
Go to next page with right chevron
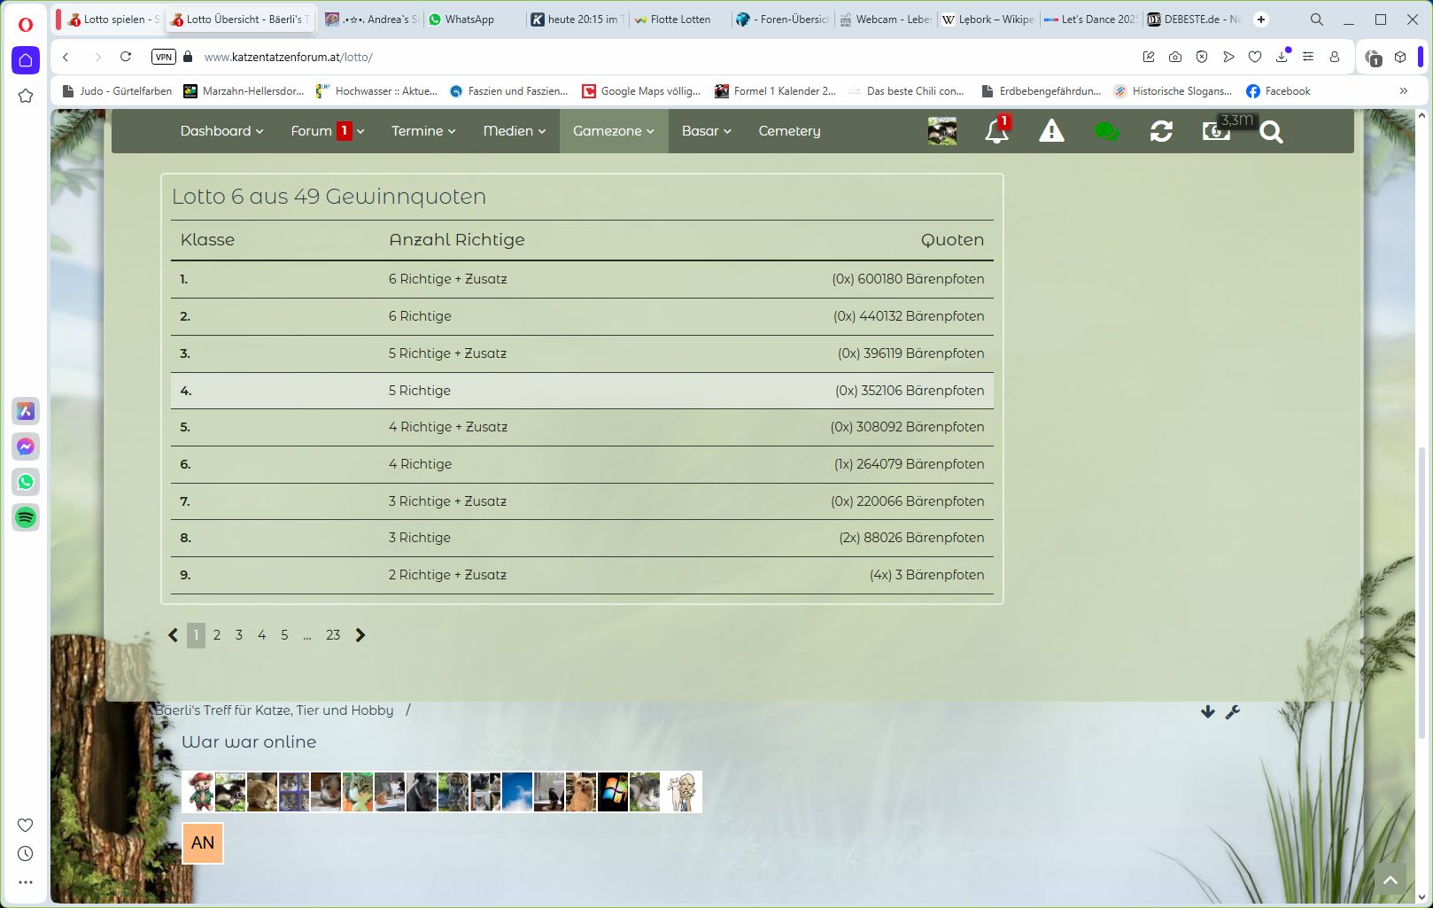coord(360,635)
